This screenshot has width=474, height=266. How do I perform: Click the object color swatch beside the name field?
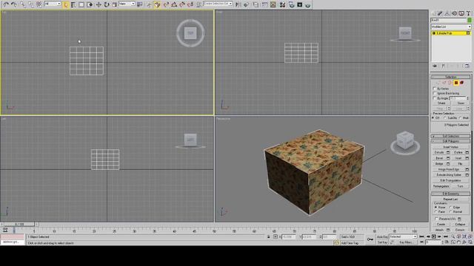[469, 20]
